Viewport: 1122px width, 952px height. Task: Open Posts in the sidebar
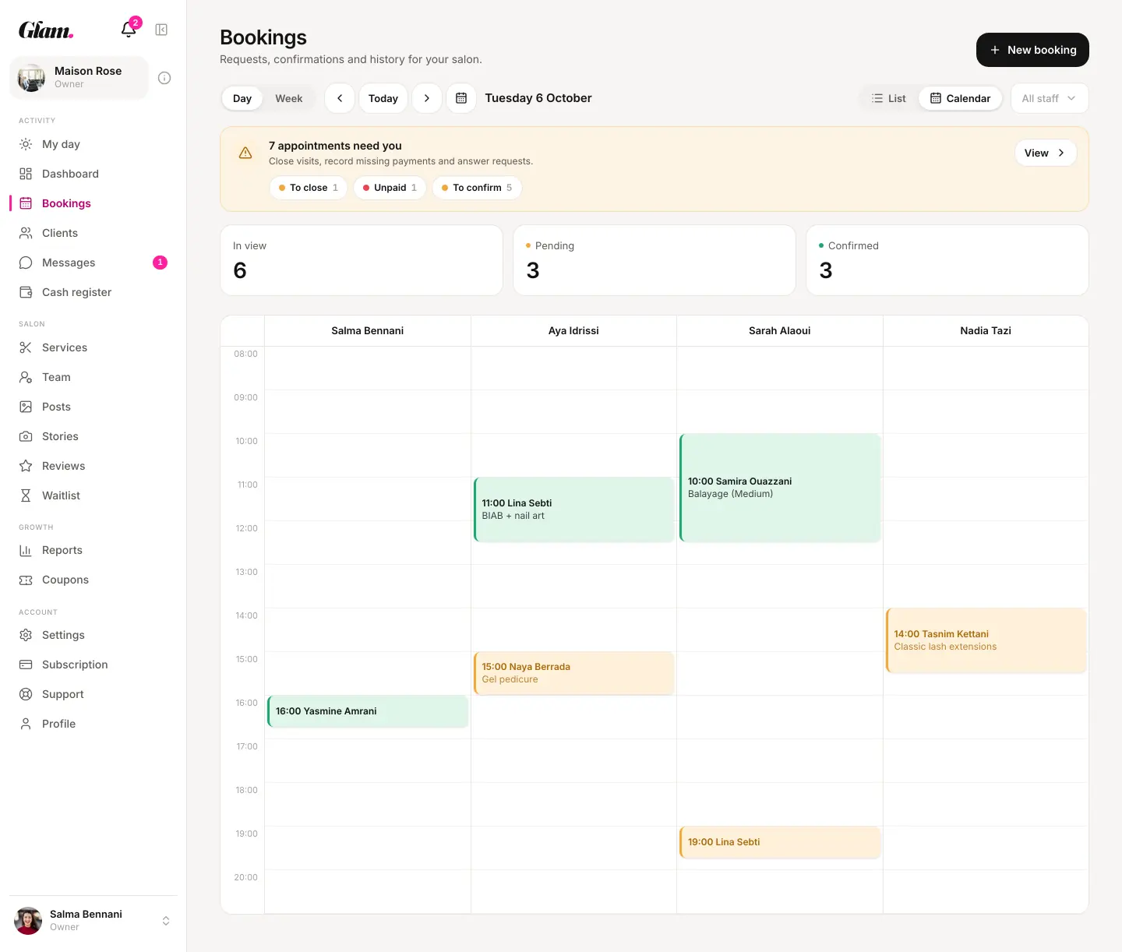(93, 407)
